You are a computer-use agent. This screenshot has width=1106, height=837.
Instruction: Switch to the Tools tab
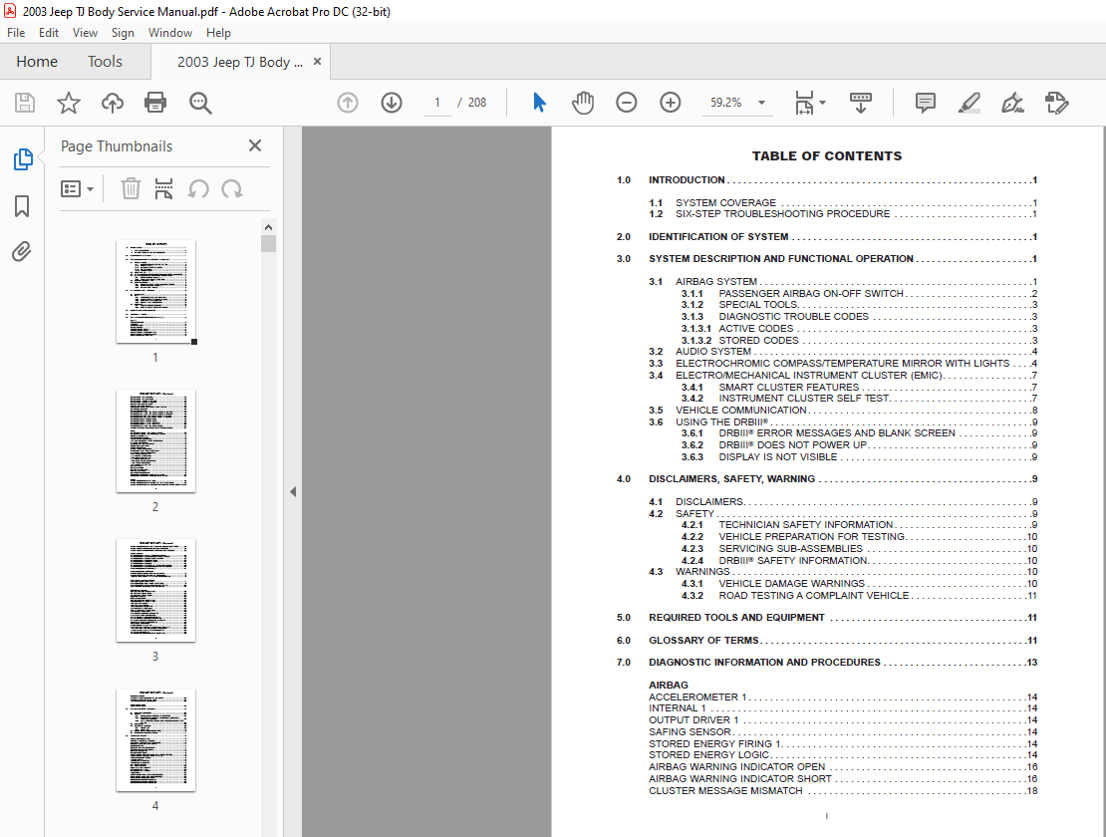click(x=105, y=62)
